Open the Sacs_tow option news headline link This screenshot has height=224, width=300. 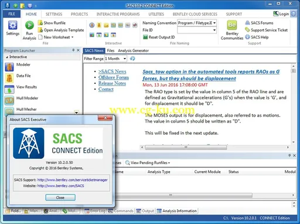pos(211,75)
